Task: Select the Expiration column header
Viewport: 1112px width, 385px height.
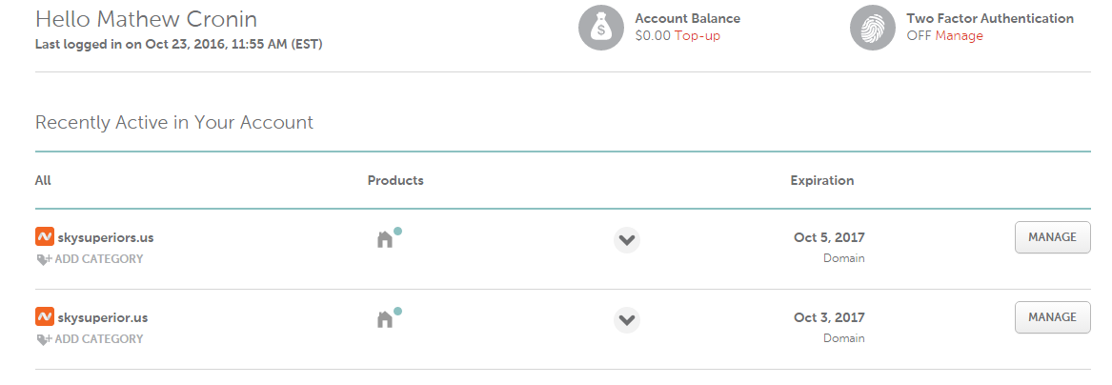Action: [821, 180]
